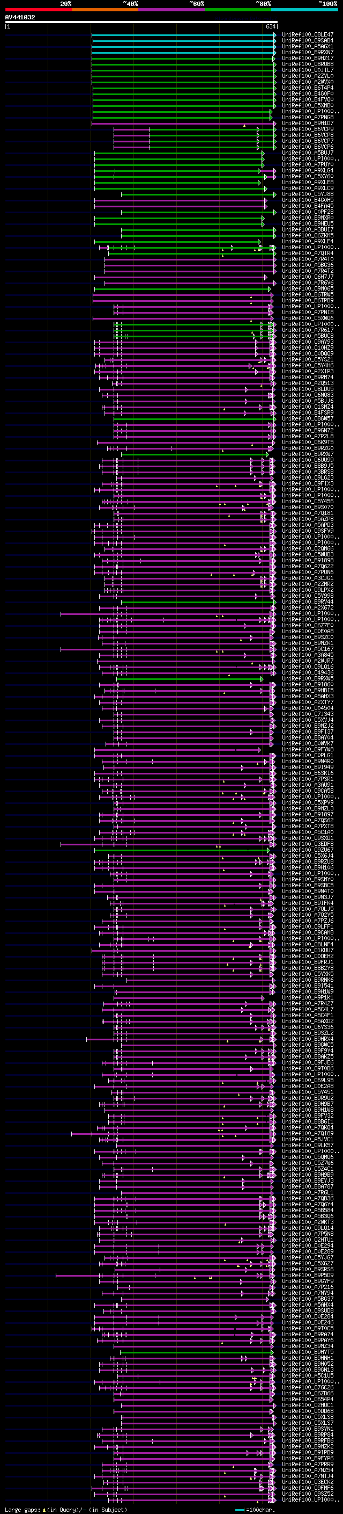Select the UniRef100_A5BUJ7 entry
This screenshot has height=1514, width=343.
tap(308, 153)
